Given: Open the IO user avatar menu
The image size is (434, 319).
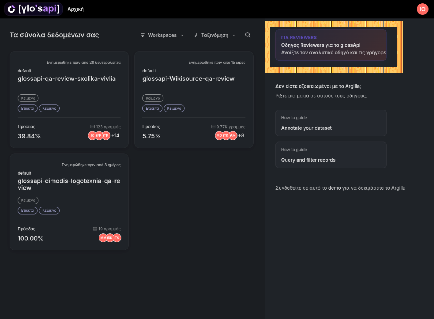Looking at the screenshot, I should coord(423,9).
